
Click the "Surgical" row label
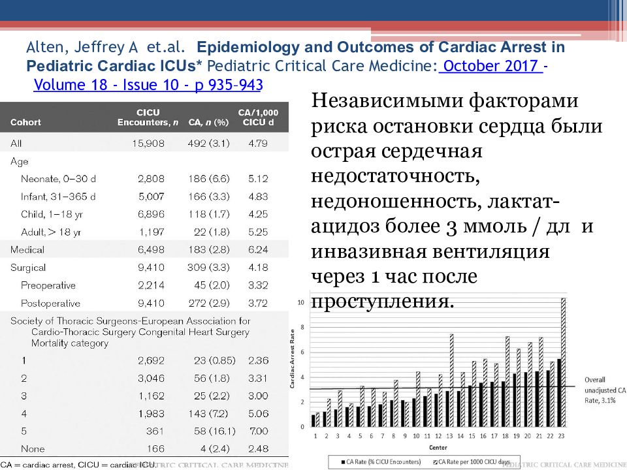coord(28,268)
